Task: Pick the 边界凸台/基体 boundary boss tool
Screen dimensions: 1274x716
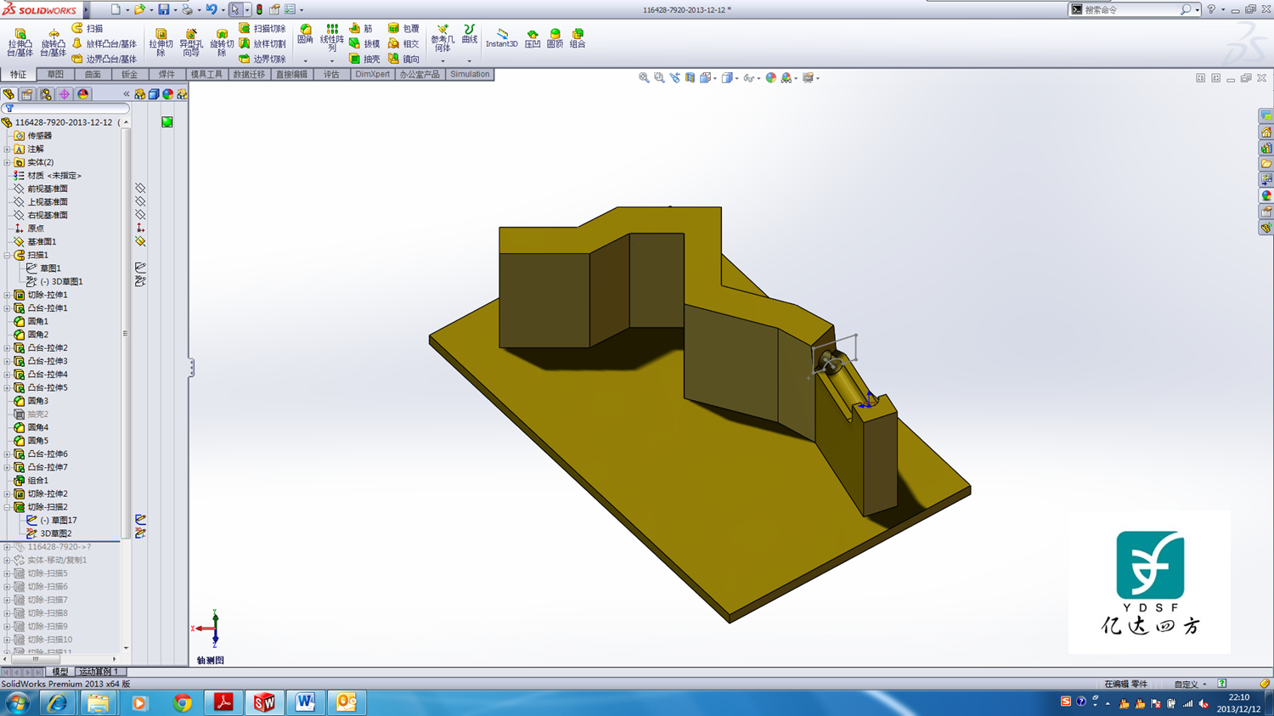Action: tap(104, 59)
